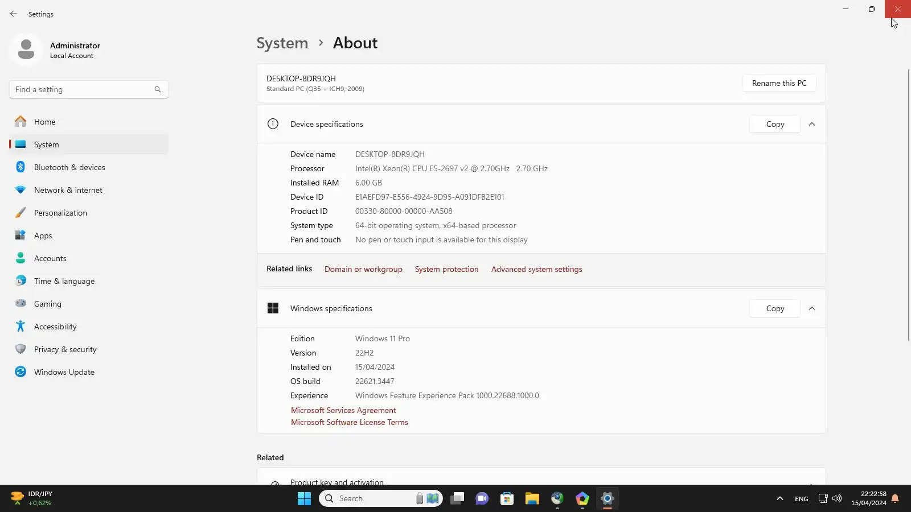Open Bluetooth & devices settings
The width and height of the screenshot is (911, 512).
89,167
